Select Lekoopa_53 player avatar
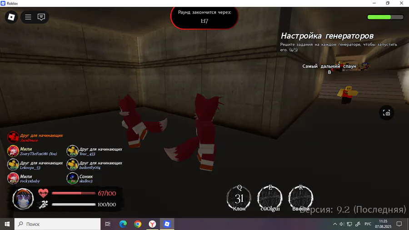 pos(13,165)
